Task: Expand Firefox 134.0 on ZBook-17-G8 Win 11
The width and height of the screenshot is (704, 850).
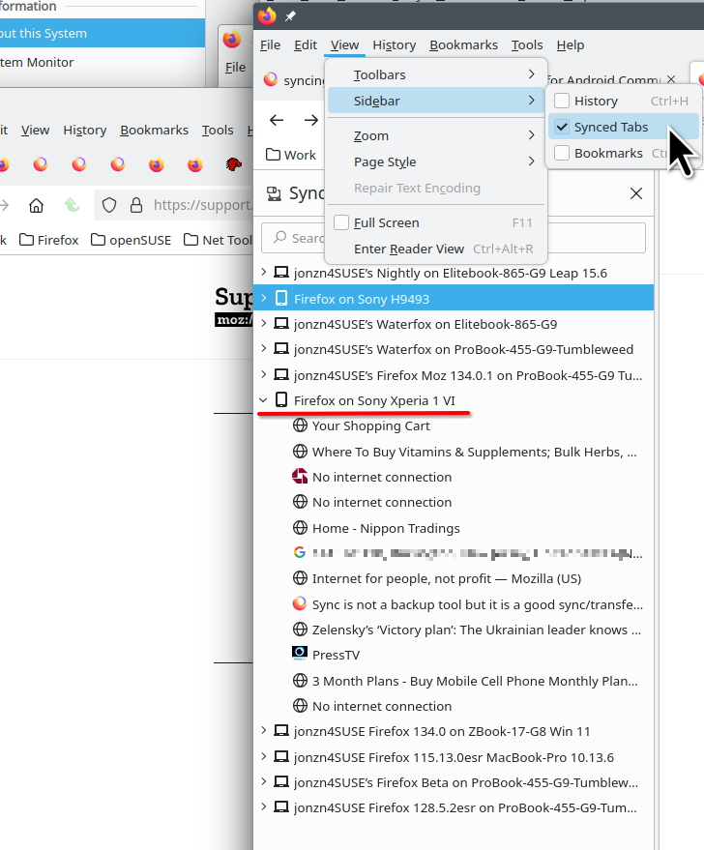Action: tap(263, 730)
